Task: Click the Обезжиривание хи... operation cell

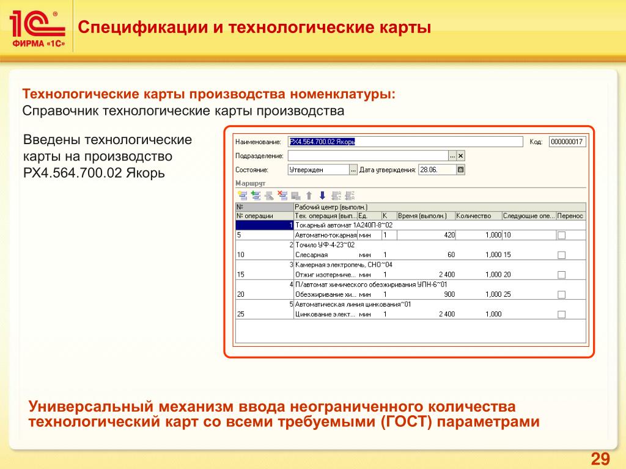Action: tap(325, 295)
